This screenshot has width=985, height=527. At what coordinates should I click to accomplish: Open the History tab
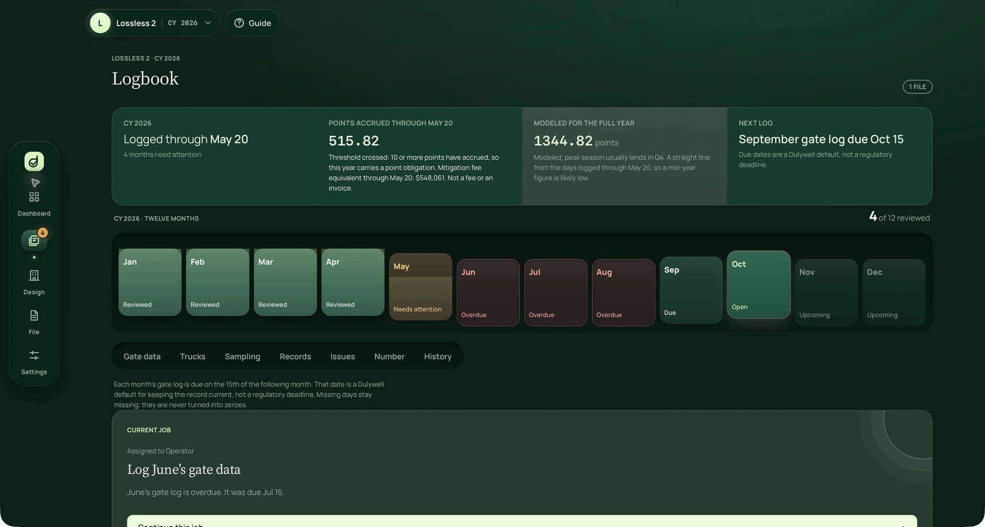pyautogui.click(x=438, y=356)
